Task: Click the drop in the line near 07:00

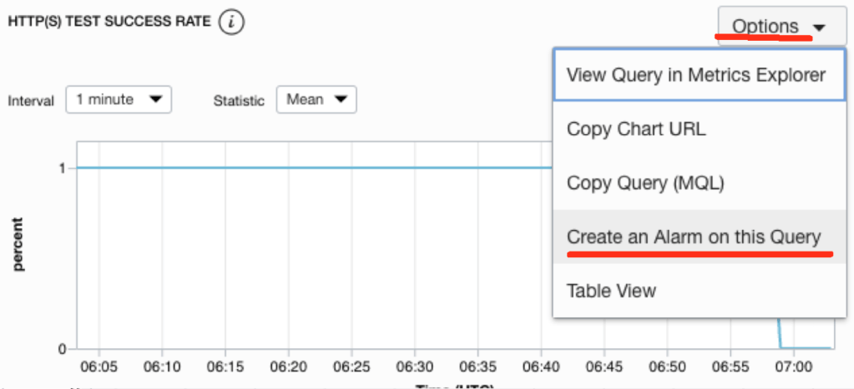Action: tap(779, 333)
